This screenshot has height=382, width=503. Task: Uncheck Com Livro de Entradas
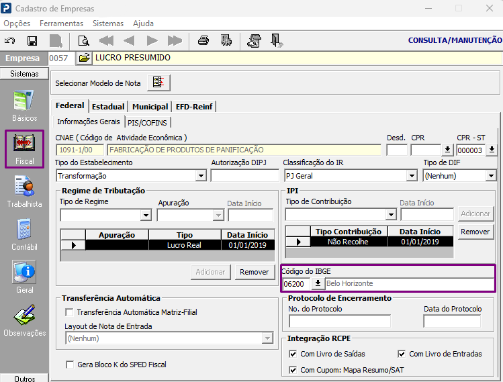pos(402,354)
